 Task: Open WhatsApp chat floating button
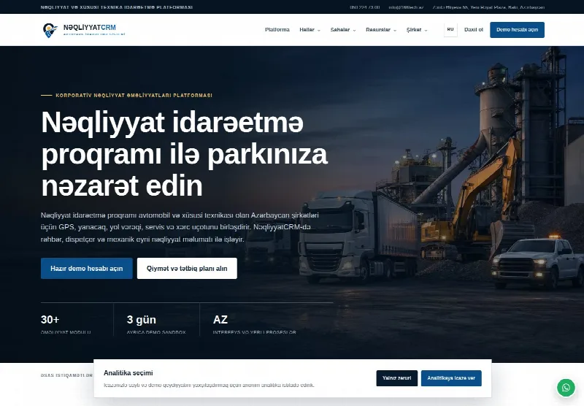coord(566,388)
